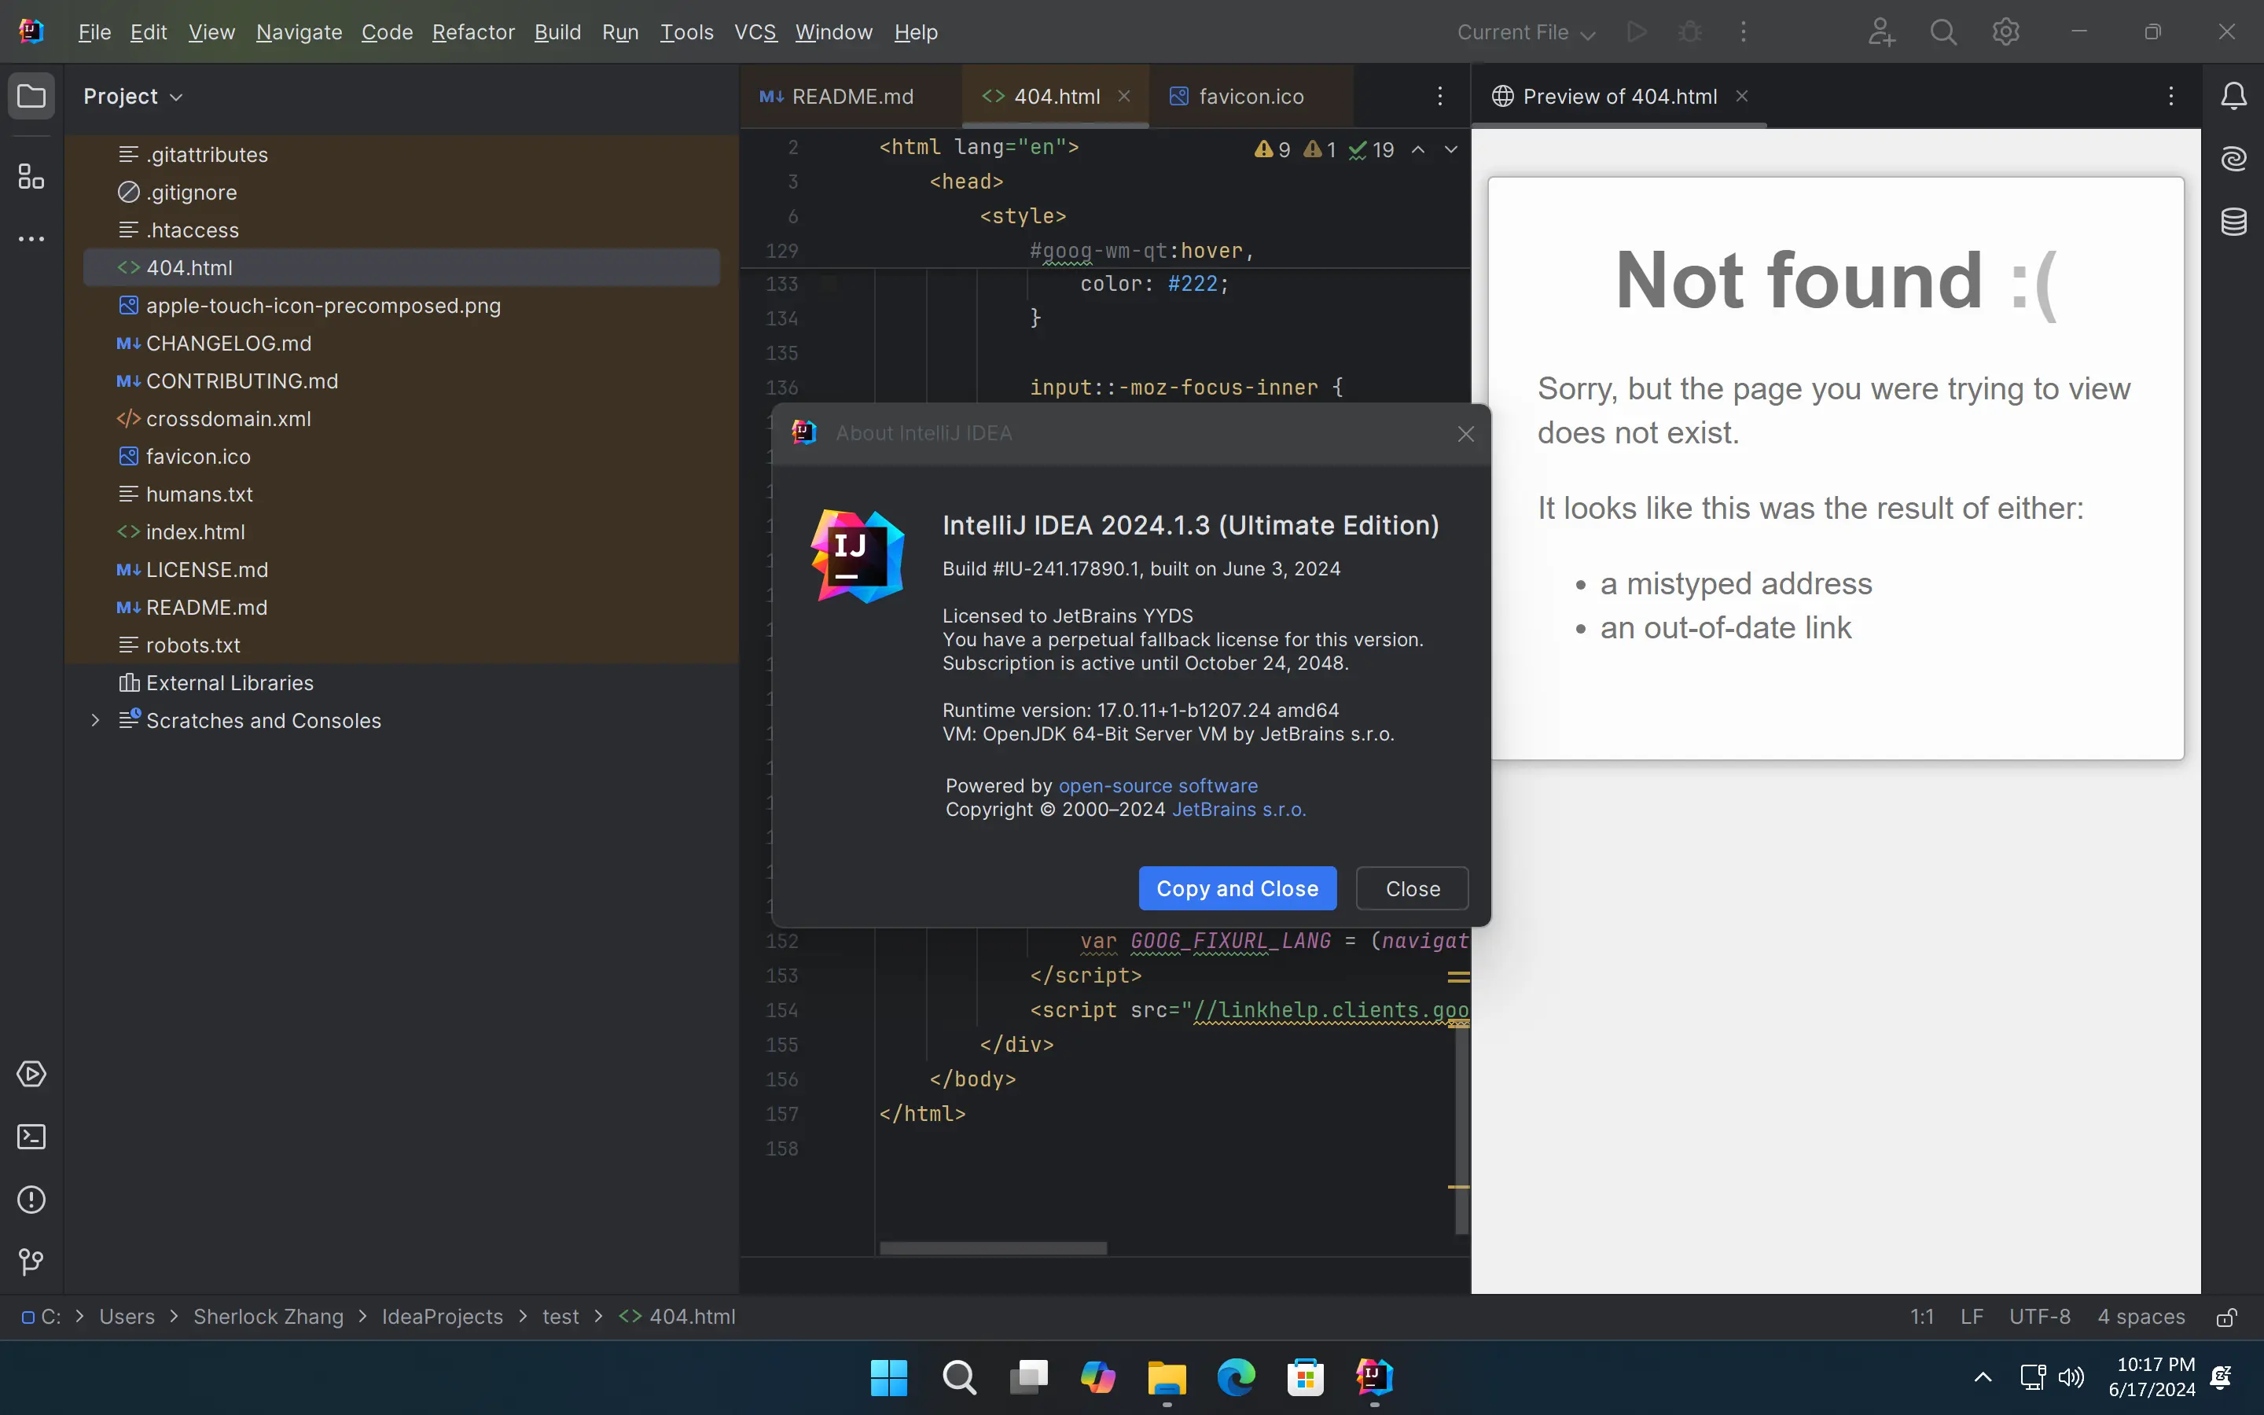The width and height of the screenshot is (2264, 1415).
Task: Click the Close button in About dialog
Action: point(1412,888)
